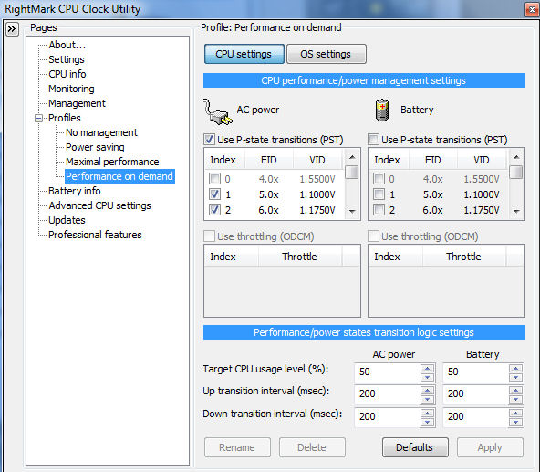Open Professional features page

point(95,235)
